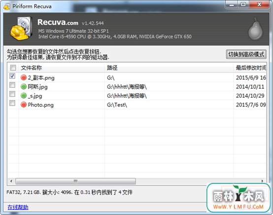Image resolution: width=273 pixels, height=215 pixels.
Task: Click the date 2015/6/9 cell
Action: 251,77
